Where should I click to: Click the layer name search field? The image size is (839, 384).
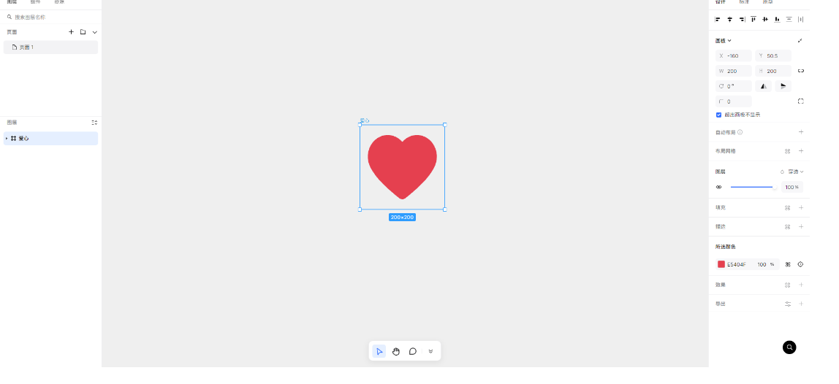click(x=51, y=17)
